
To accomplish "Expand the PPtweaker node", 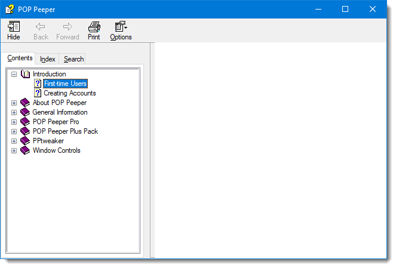I will (x=14, y=141).
